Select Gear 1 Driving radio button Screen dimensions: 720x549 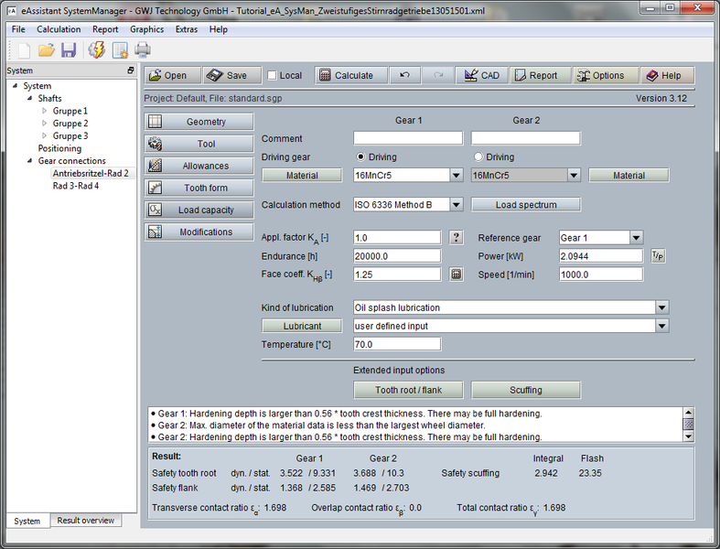360,157
